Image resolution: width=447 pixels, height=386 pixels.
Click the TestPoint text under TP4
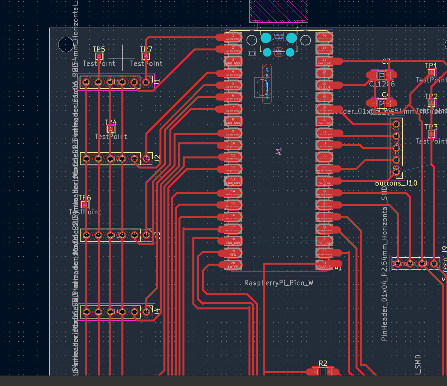coord(111,136)
